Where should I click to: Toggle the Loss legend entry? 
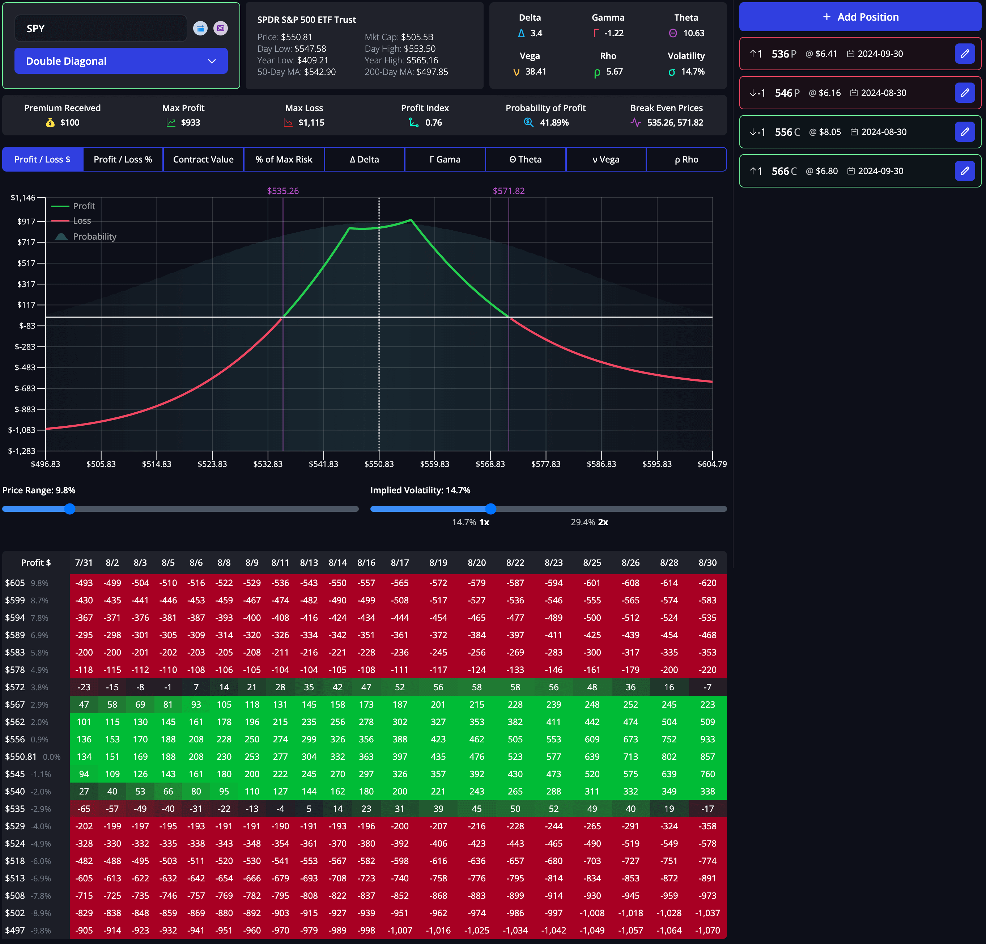pos(71,220)
